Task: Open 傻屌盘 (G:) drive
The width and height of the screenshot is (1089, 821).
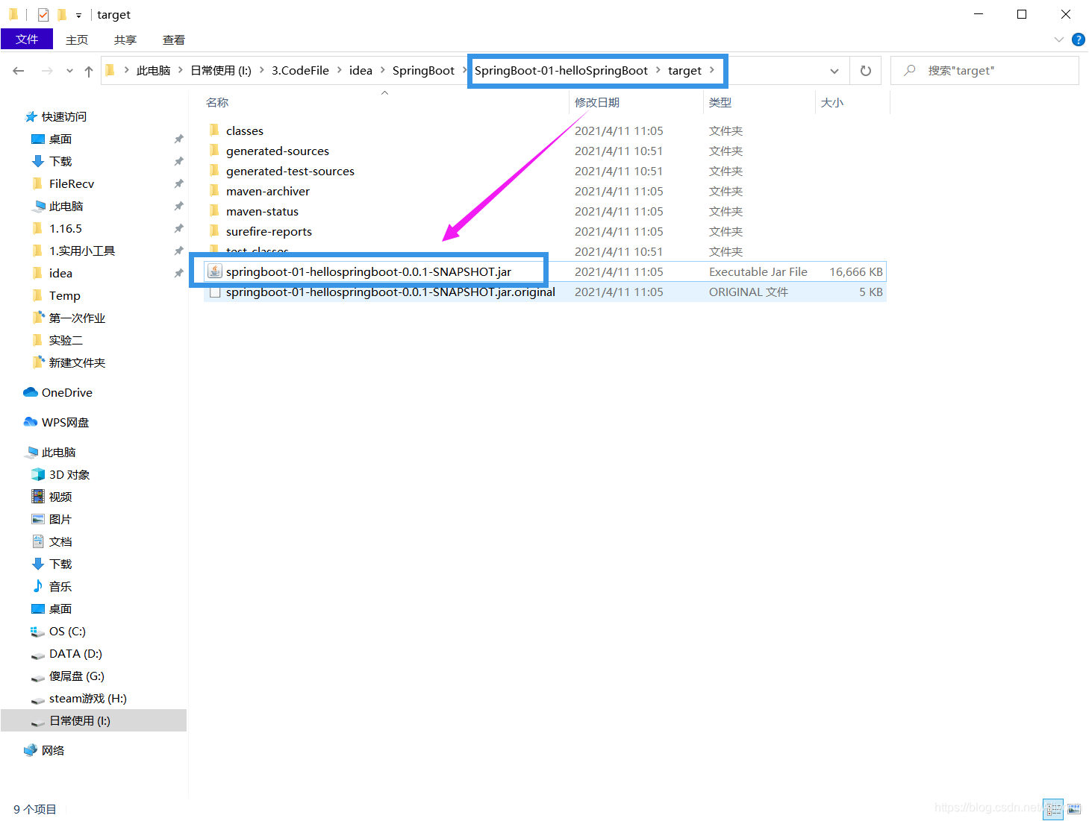Action: (77, 676)
